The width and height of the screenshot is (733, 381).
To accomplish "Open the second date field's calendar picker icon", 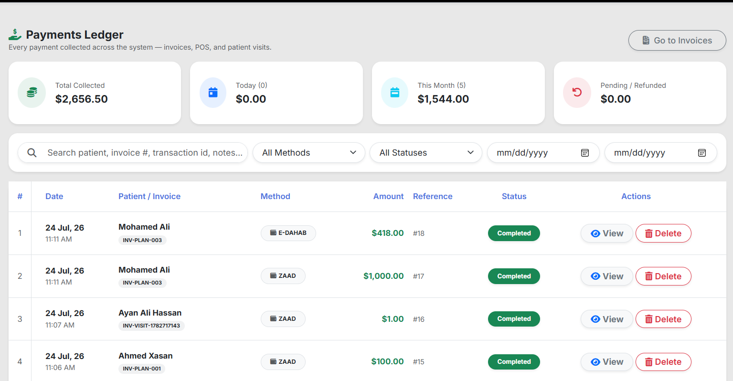I will 702,153.
